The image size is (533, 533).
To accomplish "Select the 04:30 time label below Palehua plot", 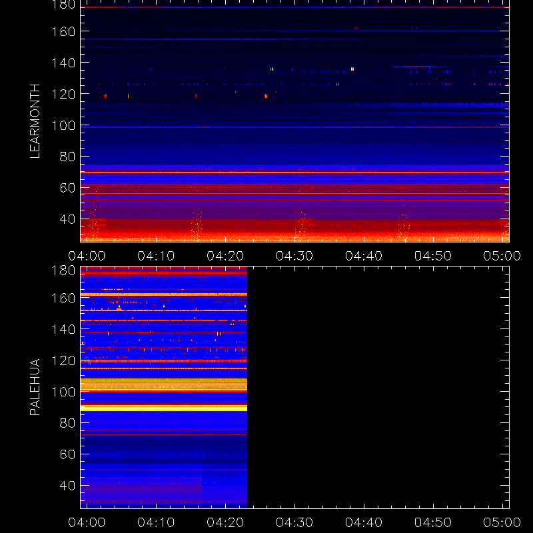I will click(294, 522).
